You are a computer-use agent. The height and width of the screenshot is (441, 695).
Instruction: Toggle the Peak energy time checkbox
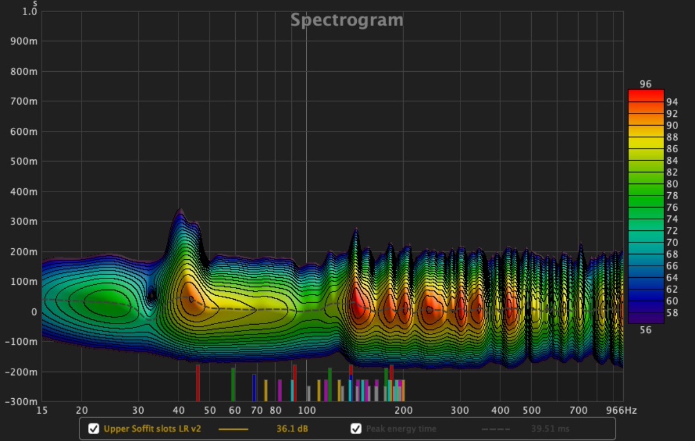point(356,429)
